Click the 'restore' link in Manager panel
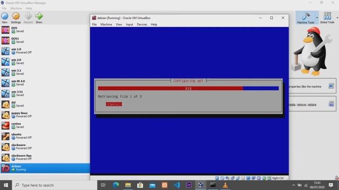 312,104
